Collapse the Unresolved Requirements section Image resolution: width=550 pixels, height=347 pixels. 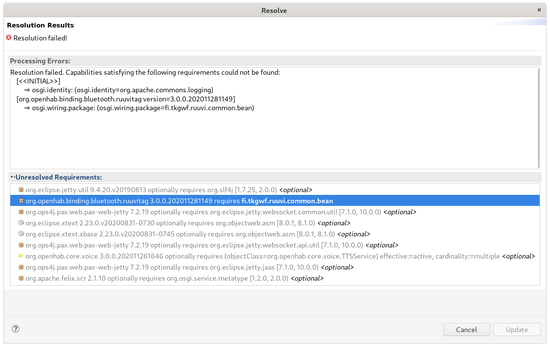pyautogui.click(x=12, y=177)
